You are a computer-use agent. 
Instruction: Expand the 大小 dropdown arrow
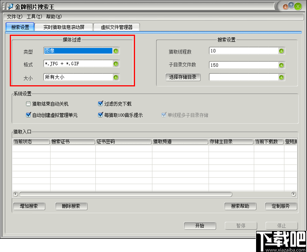point(116,77)
